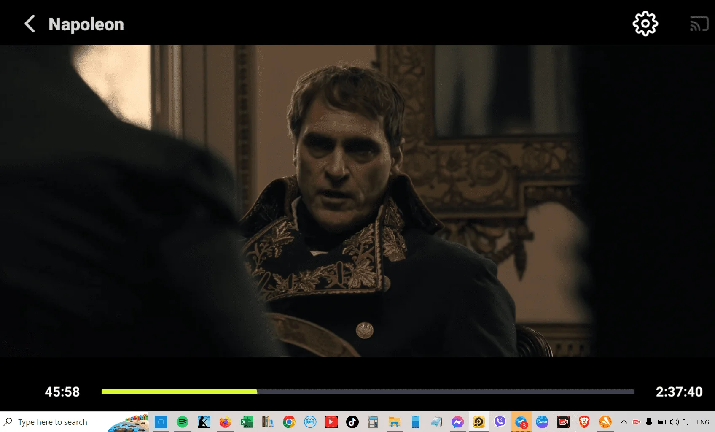Go back using the arrow beside Napoleon
Image resolution: width=715 pixels, height=432 pixels.
pyautogui.click(x=30, y=24)
